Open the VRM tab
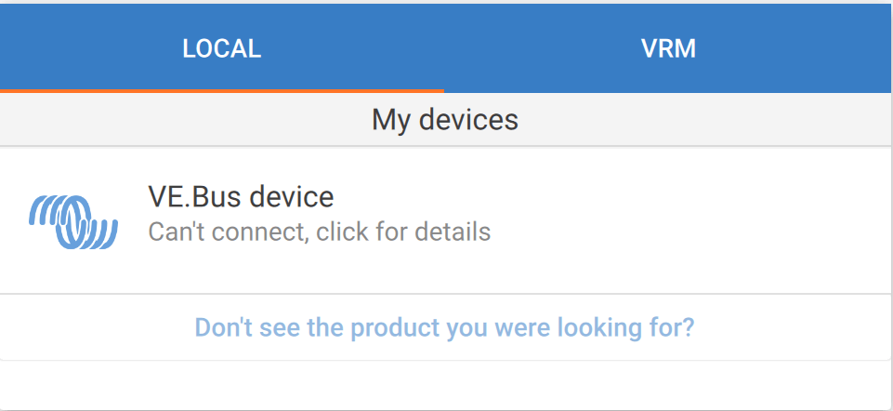 coord(668,49)
